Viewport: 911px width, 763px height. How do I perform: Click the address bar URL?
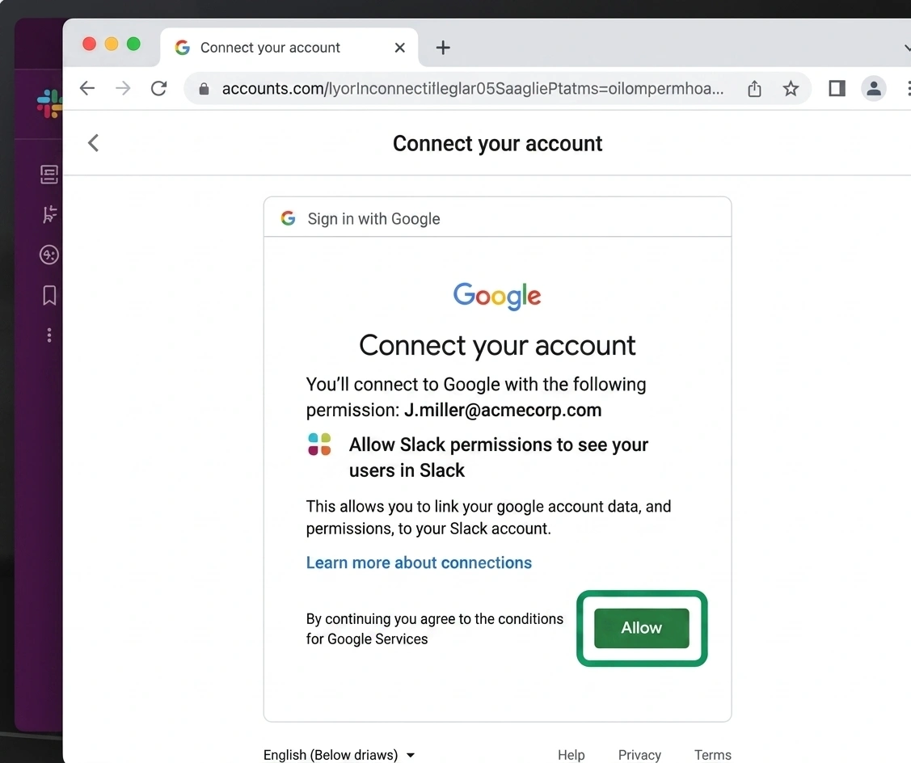point(473,88)
